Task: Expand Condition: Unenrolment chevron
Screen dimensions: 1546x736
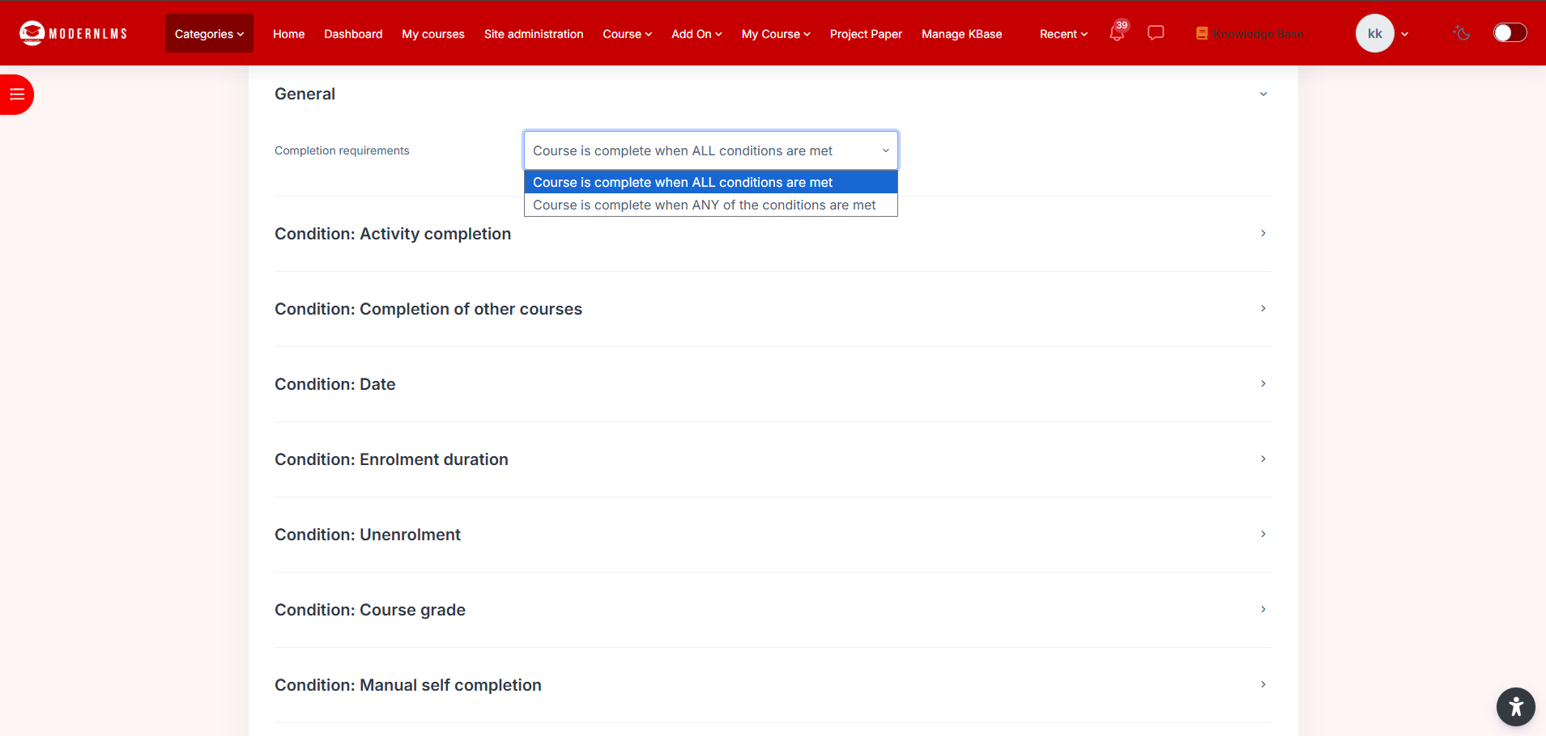Action: pyautogui.click(x=1263, y=534)
